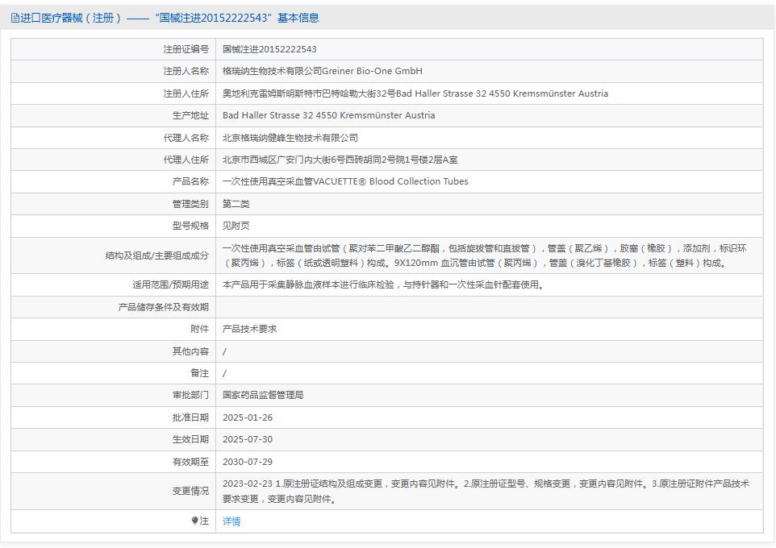Click the 管理类别 label cell
Viewport: 776px width, 548px height.
[x=113, y=204]
